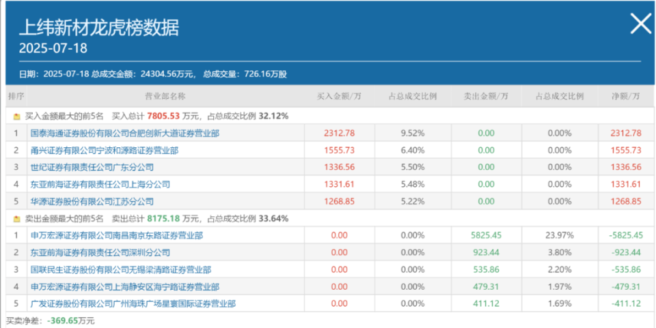Click the buy total 7805.53 value
This screenshot has height=328, width=656.
click(x=163, y=117)
